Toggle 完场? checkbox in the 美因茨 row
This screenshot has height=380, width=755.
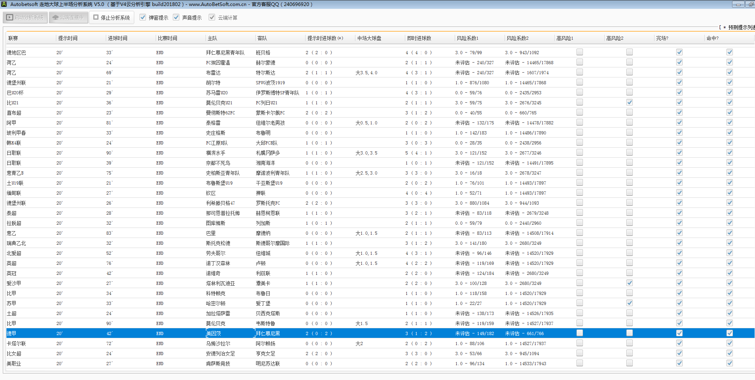679,333
